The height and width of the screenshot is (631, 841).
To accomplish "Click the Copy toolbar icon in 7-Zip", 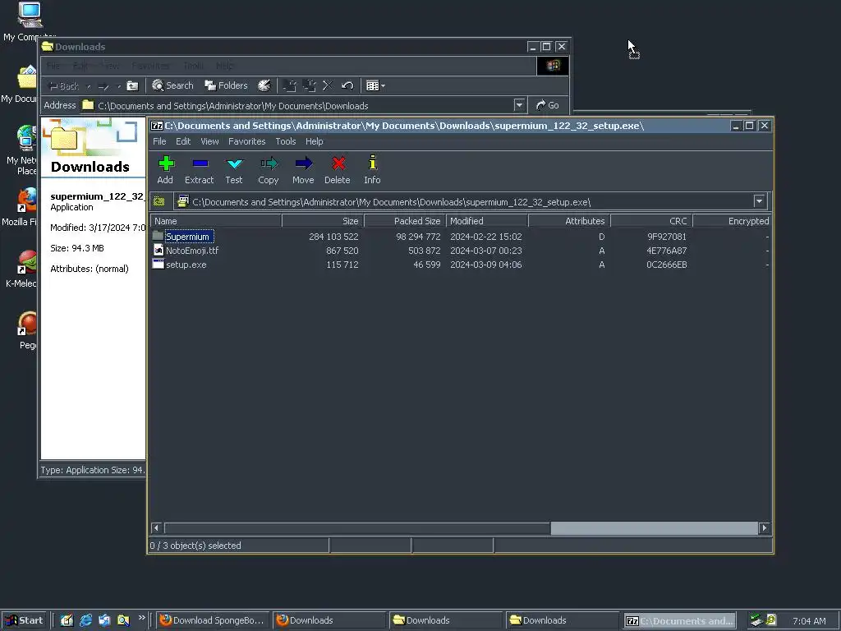I will 269,169.
